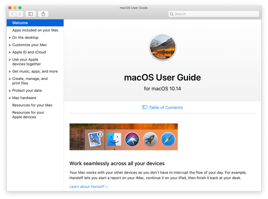Open Resources for your Mac topic
Viewport: 268px width, 199px height.
32,105
